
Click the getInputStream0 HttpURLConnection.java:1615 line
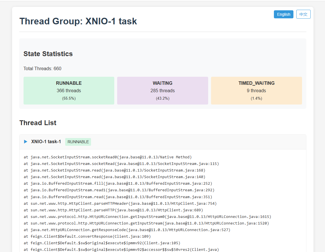point(147,217)
